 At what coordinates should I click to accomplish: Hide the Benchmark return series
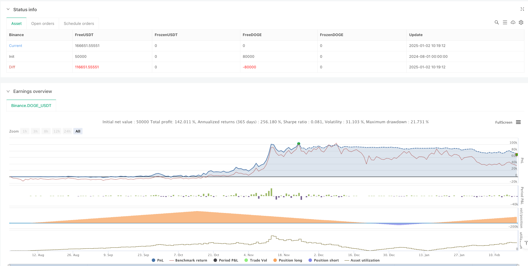point(188,260)
